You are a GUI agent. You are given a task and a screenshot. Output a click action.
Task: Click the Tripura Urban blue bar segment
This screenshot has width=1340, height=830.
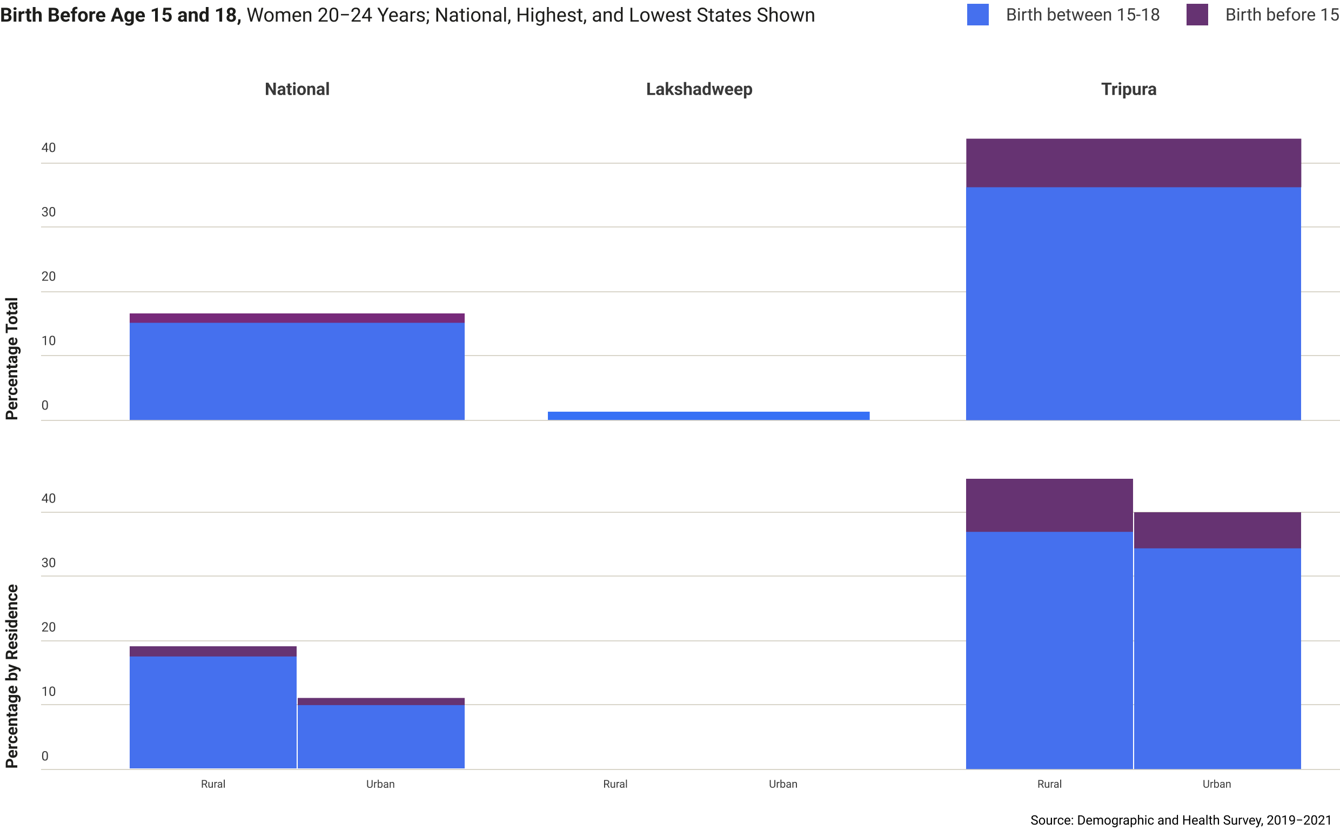pyautogui.click(x=1217, y=658)
